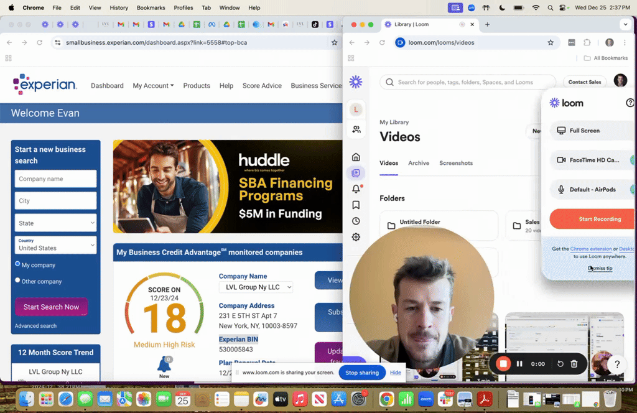Open the Untitled Folder
The height and width of the screenshot is (413, 637).
click(x=439, y=224)
